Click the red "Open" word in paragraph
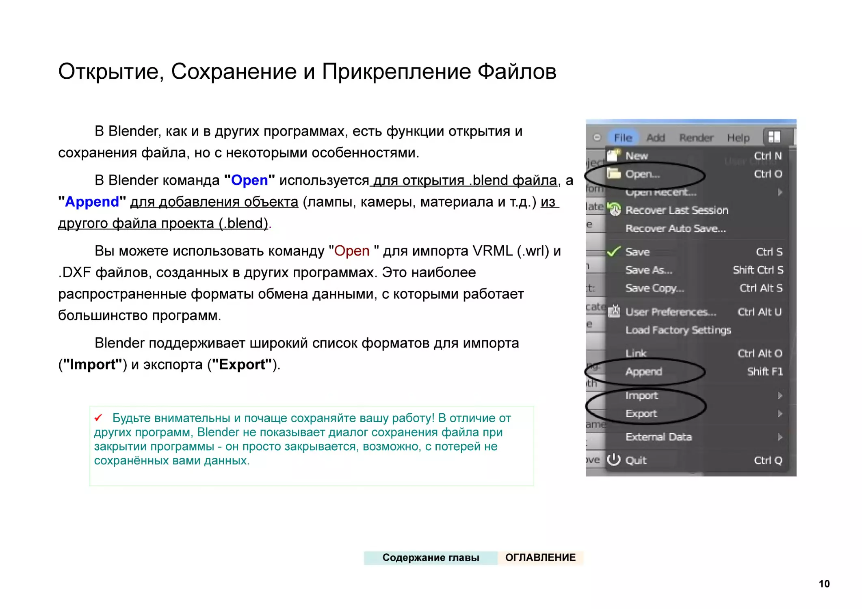Viewport: 862px width, 609px height. pos(352,251)
